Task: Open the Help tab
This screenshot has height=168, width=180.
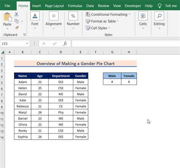Action: (x=149, y=6)
